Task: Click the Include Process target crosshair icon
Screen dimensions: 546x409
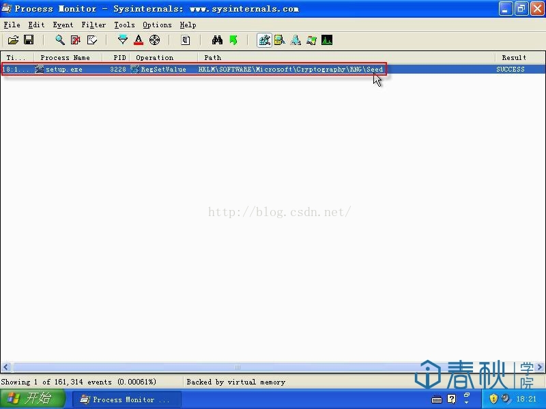Action: click(x=155, y=40)
